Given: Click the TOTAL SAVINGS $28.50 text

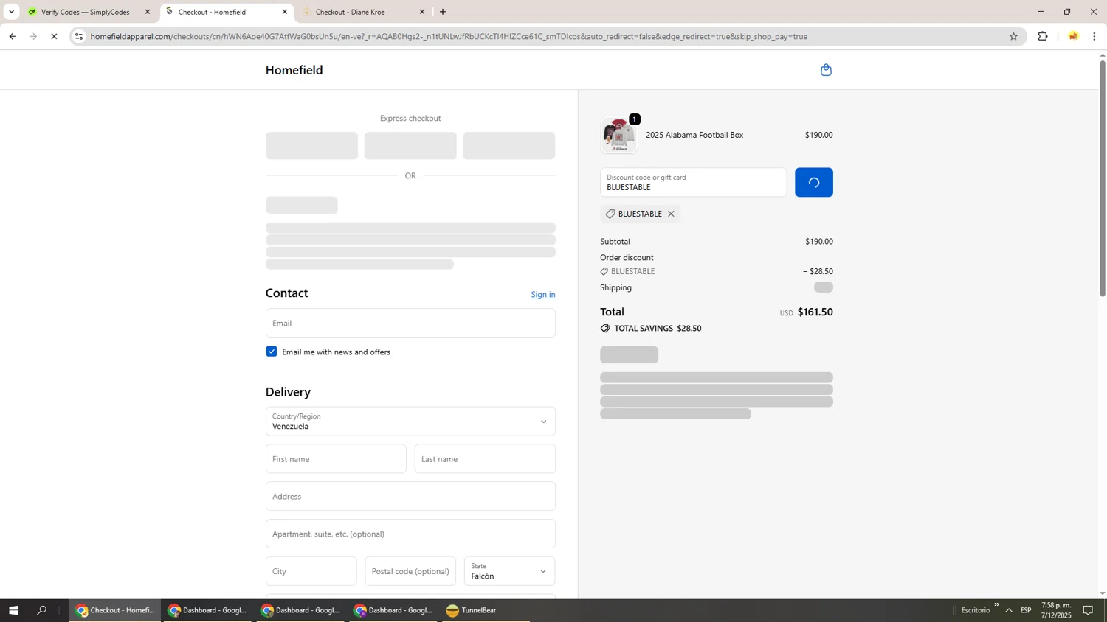Looking at the screenshot, I should click(x=658, y=329).
